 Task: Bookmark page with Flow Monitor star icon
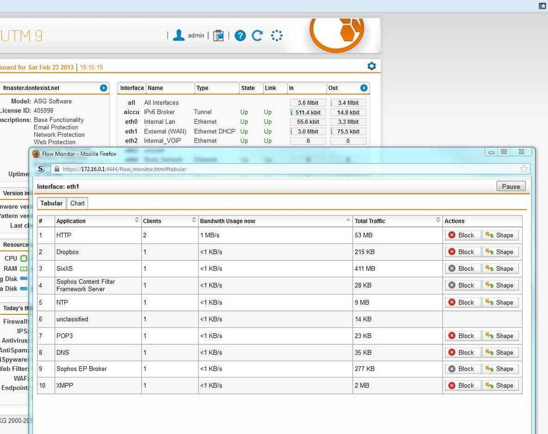[x=524, y=169]
